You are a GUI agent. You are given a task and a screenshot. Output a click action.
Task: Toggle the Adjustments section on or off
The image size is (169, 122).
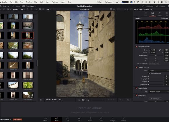coord(136,95)
